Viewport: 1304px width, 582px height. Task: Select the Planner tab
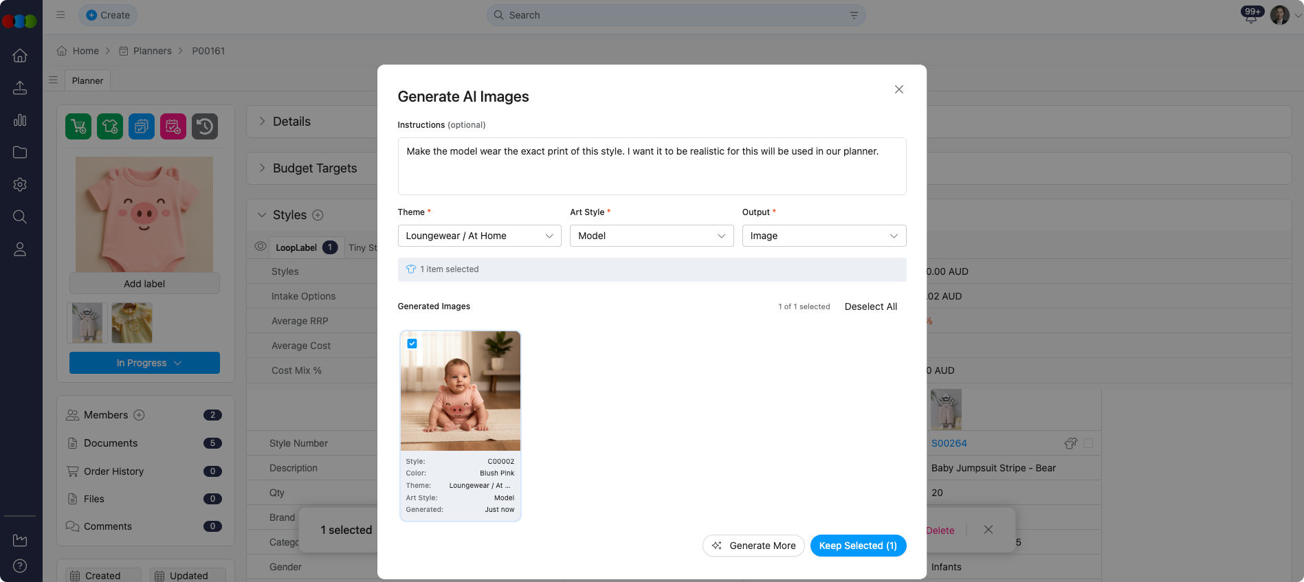(87, 80)
